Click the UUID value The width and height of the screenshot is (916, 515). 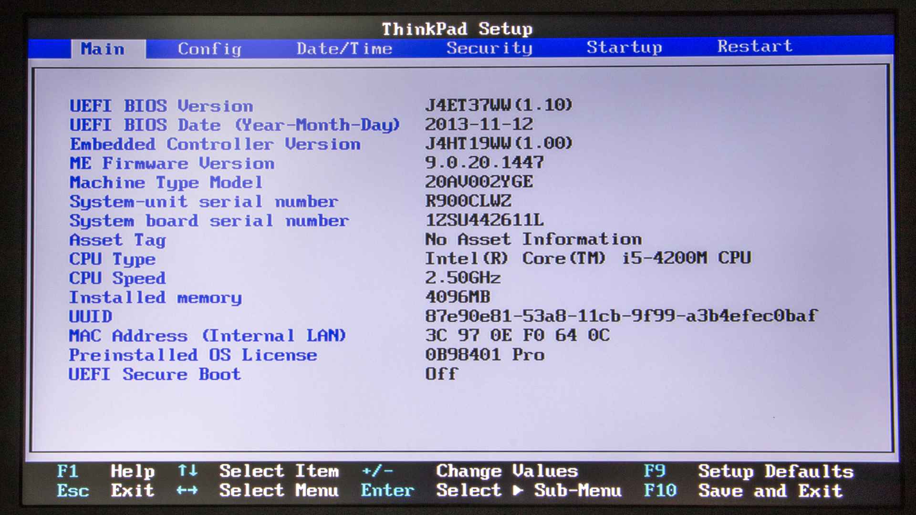[x=620, y=316]
